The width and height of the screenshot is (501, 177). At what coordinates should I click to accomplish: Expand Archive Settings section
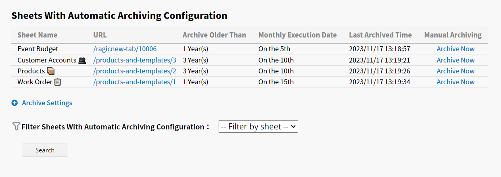tap(47, 103)
